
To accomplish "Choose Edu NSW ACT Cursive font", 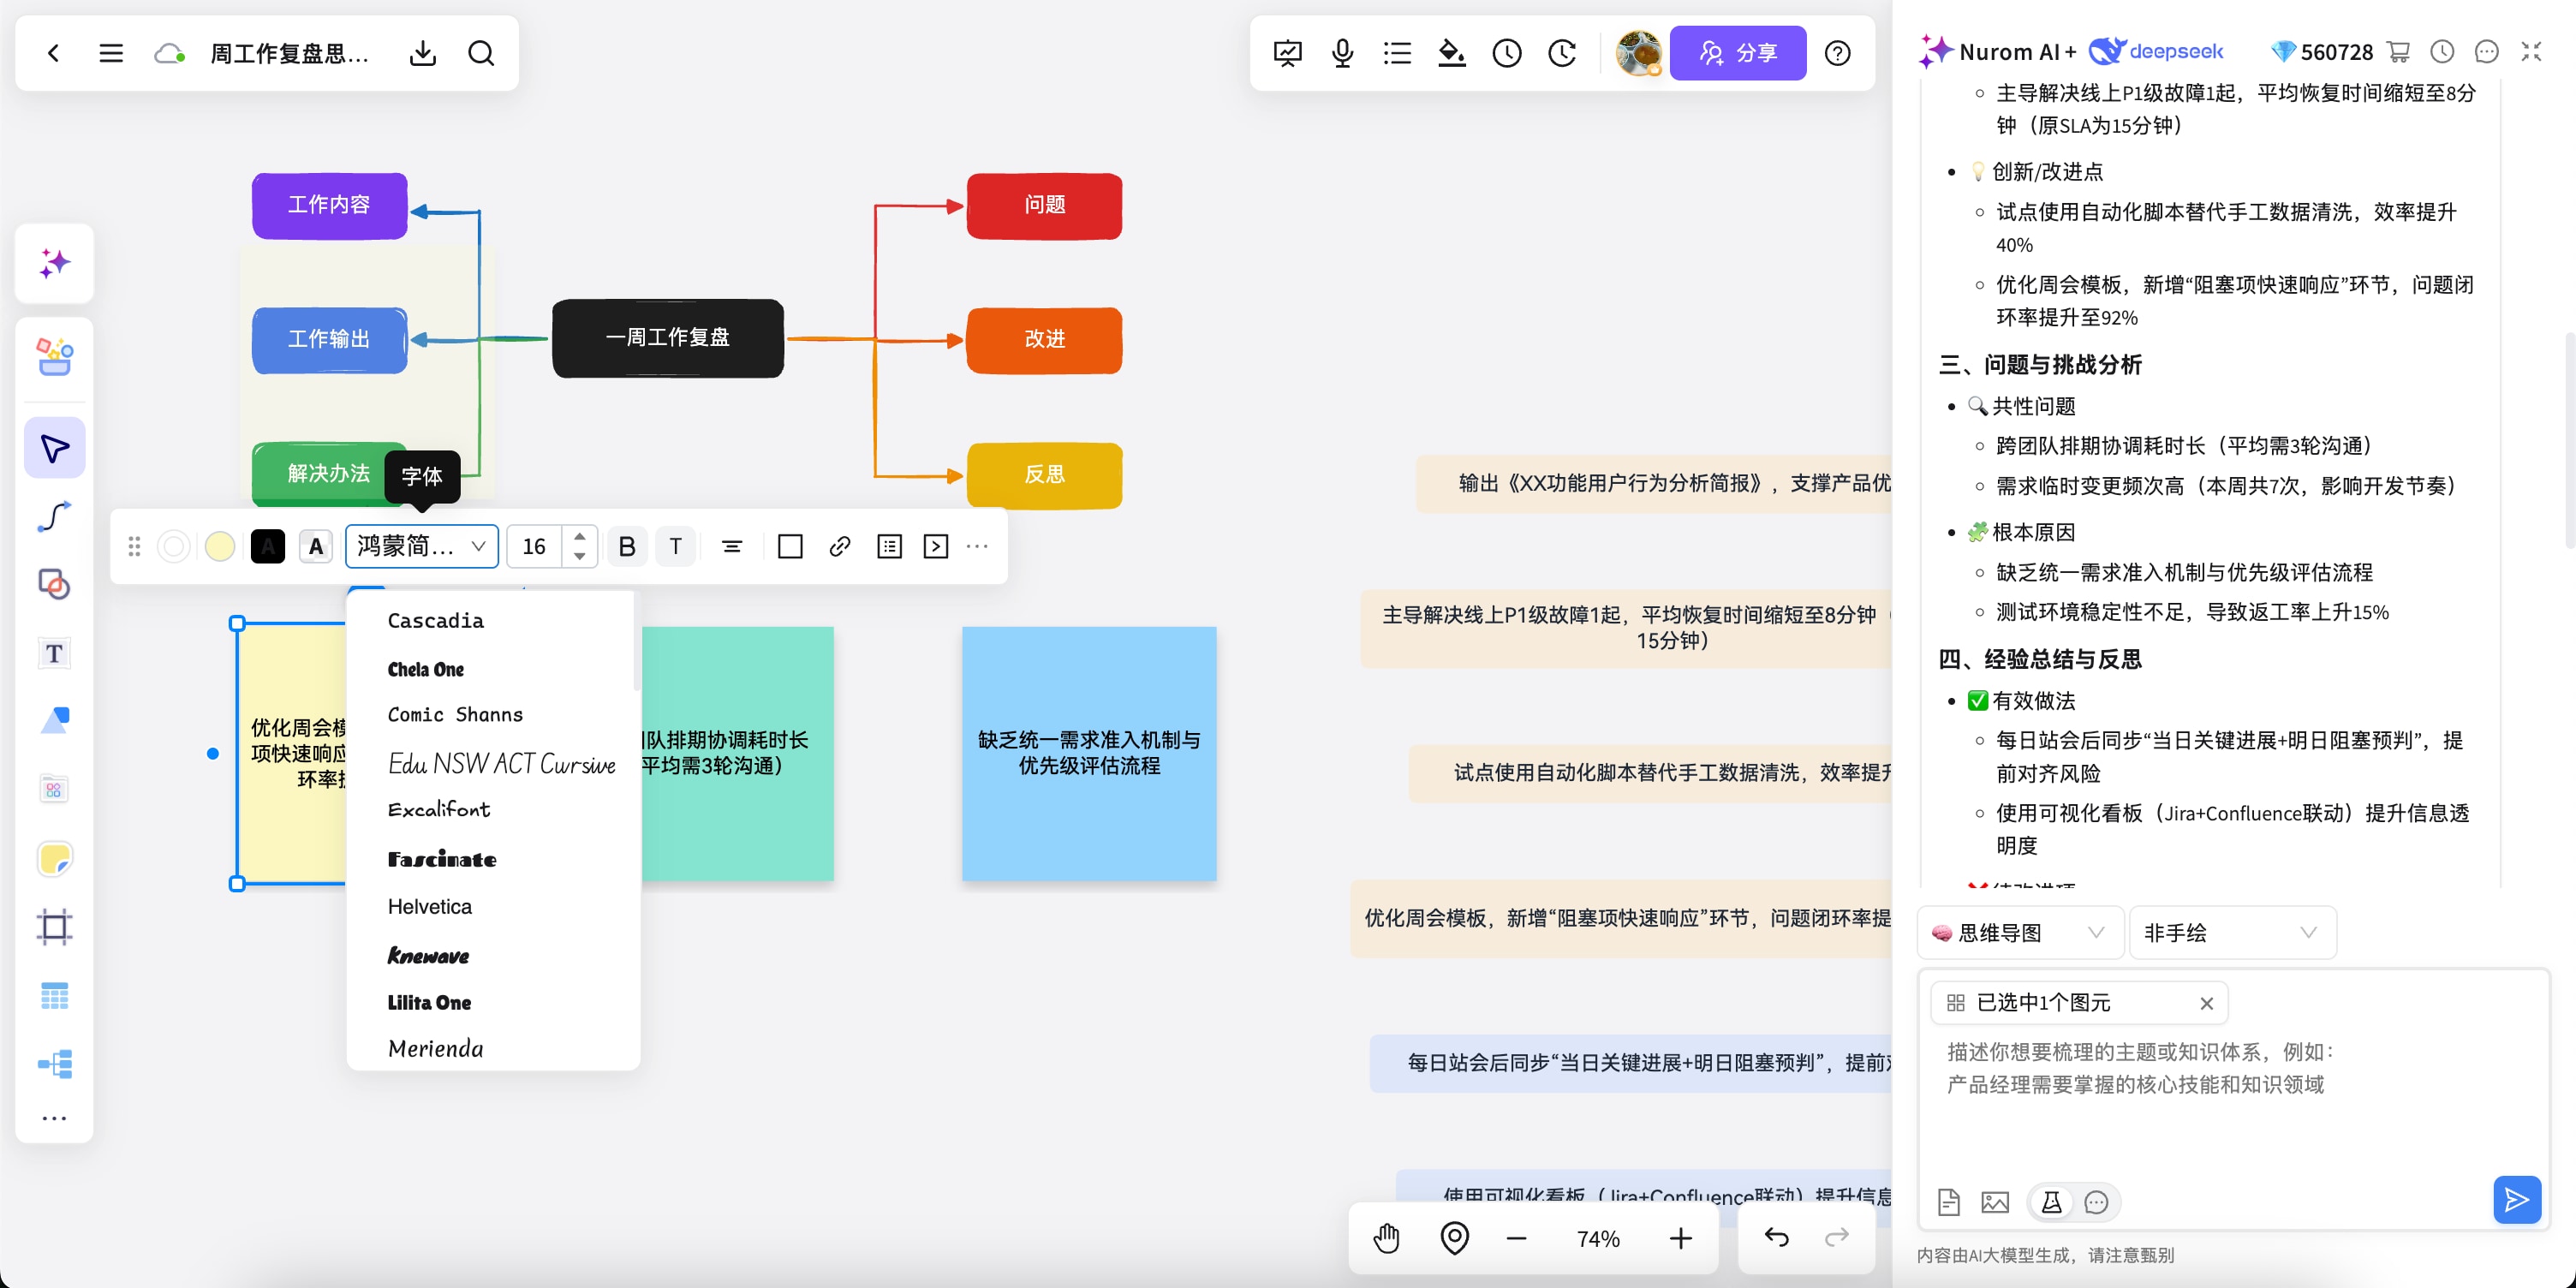I will click(x=501, y=764).
